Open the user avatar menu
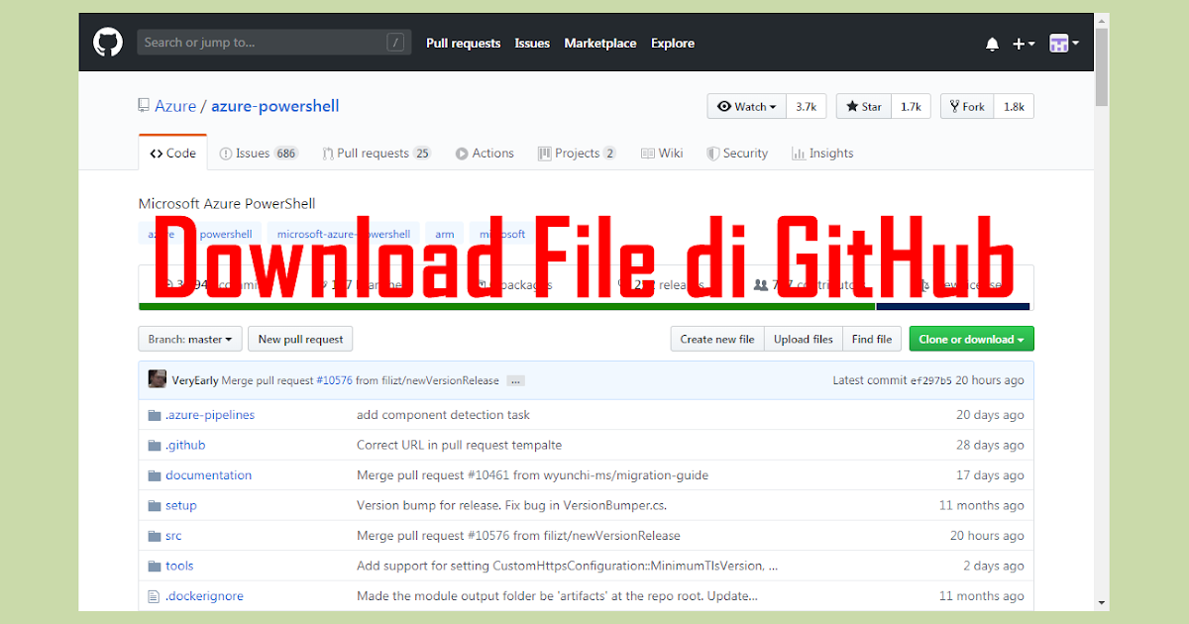The height and width of the screenshot is (624, 1189). (1064, 44)
